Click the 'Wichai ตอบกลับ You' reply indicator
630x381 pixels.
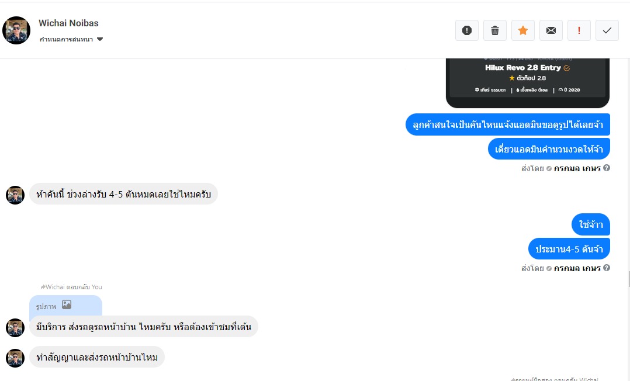coord(71,287)
